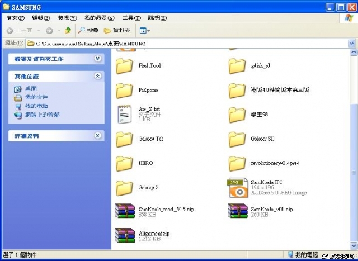Select the Arc_S.txt notepad file icon
Viewport: 358px width, 261px height.
pos(124,115)
